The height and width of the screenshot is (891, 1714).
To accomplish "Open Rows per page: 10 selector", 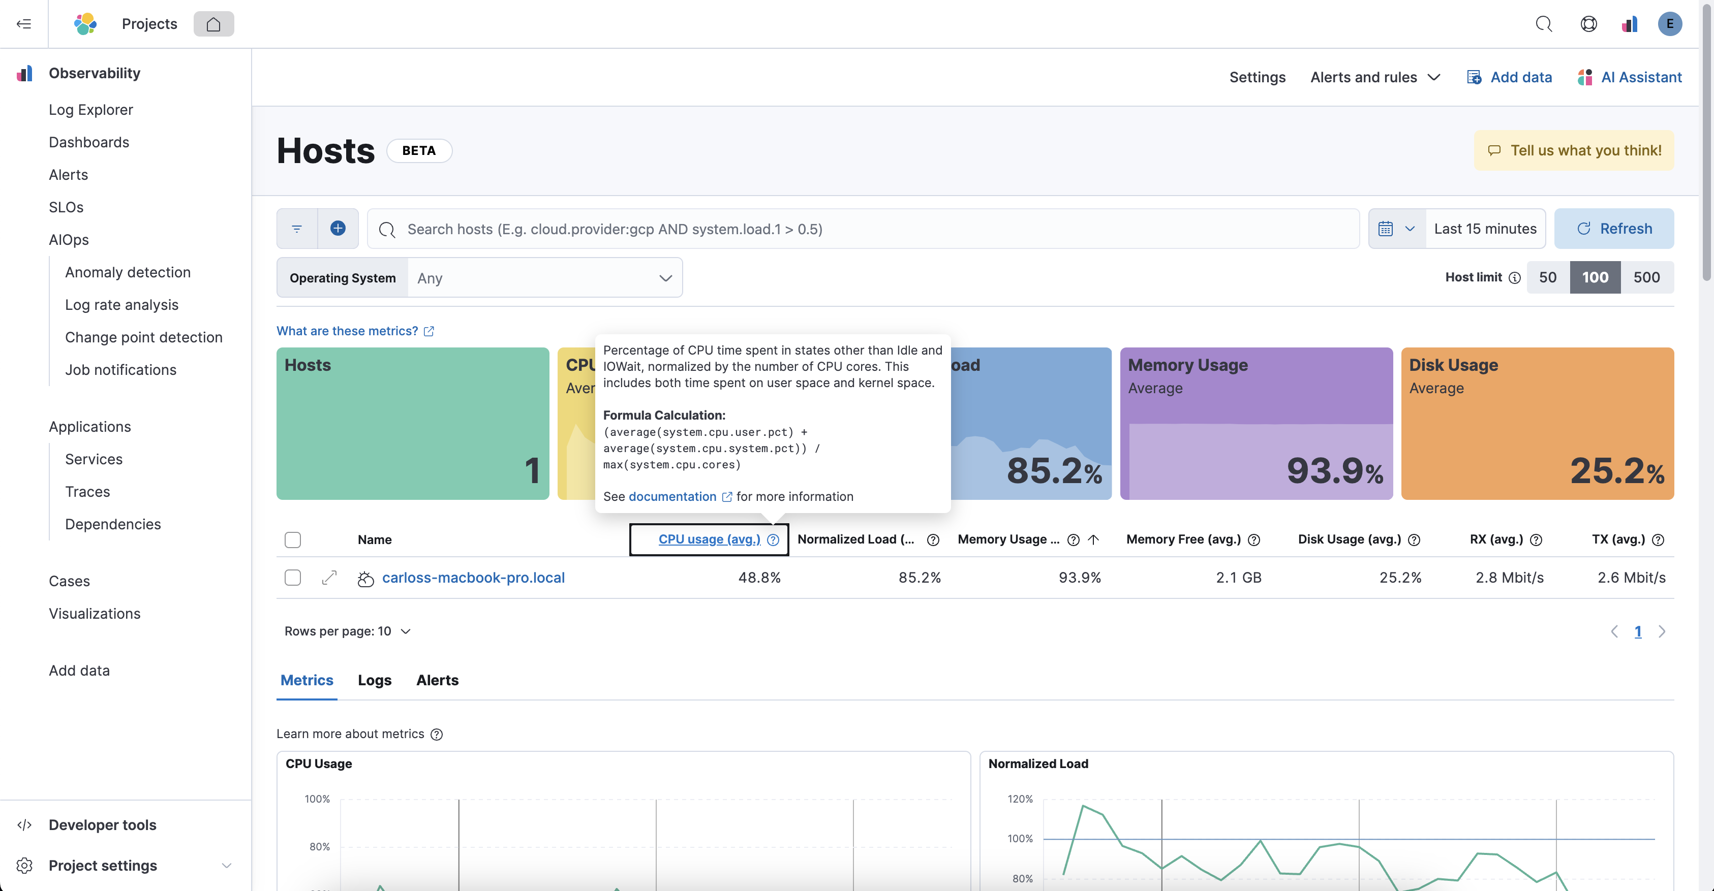I will coord(347,632).
